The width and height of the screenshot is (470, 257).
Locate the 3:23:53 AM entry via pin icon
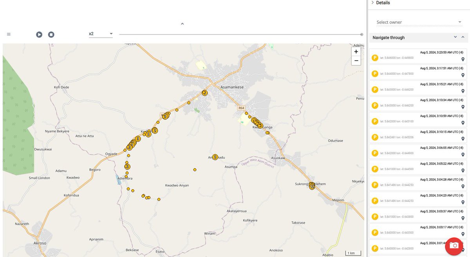pyautogui.click(x=463, y=59)
